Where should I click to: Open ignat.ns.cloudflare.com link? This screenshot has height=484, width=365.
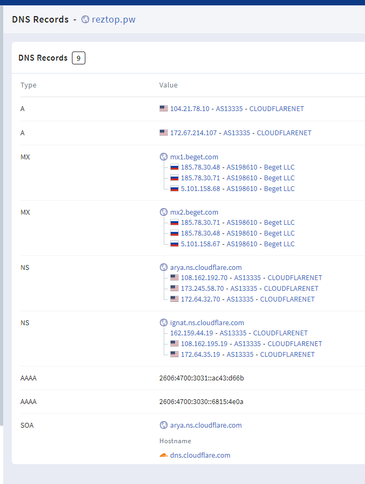pyautogui.click(x=207, y=322)
